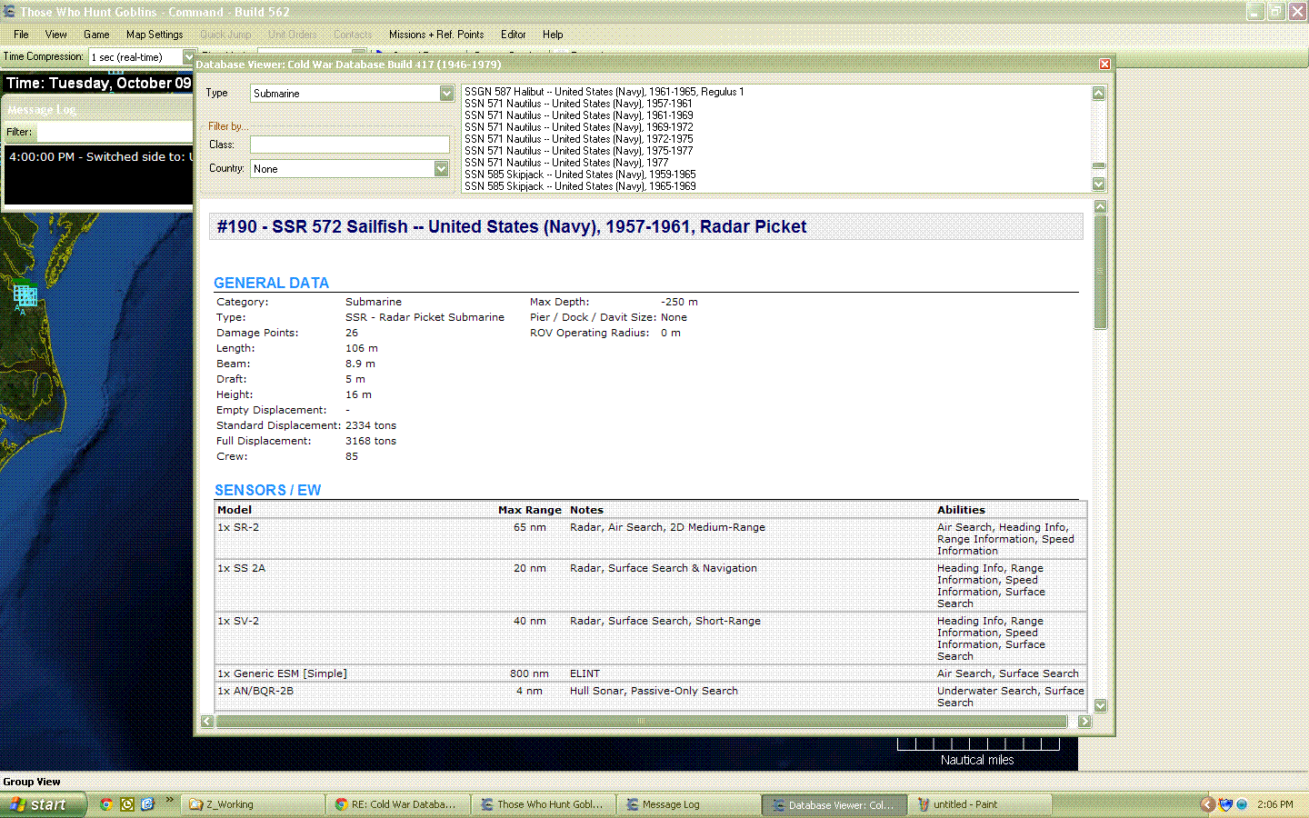Open the Time Compression dropdown
The image size is (1309, 818).
pyautogui.click(x=188, y=57)
